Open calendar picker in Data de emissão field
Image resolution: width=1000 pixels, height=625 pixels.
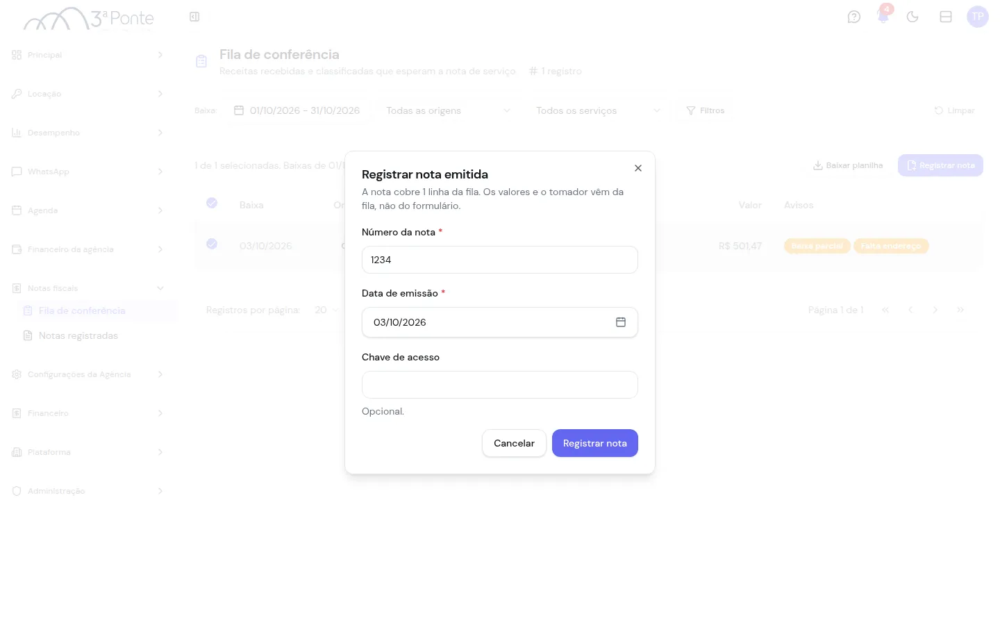(621, 322)
